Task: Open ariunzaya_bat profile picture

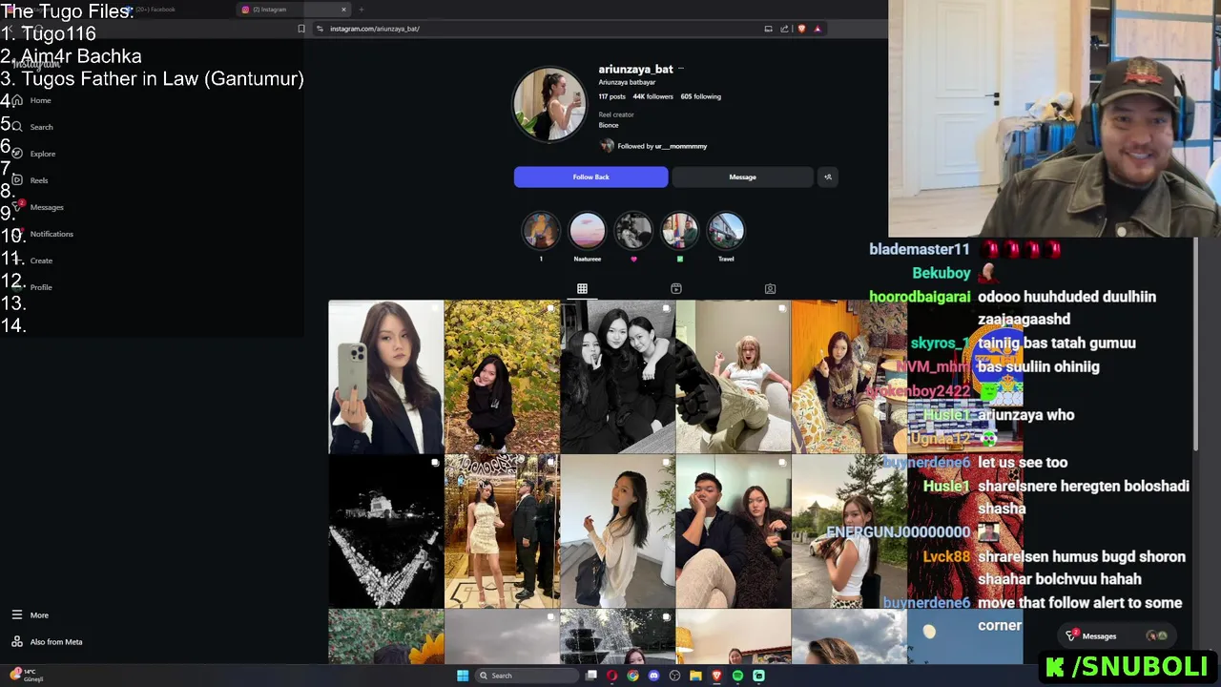Action: tap(549, 104)
